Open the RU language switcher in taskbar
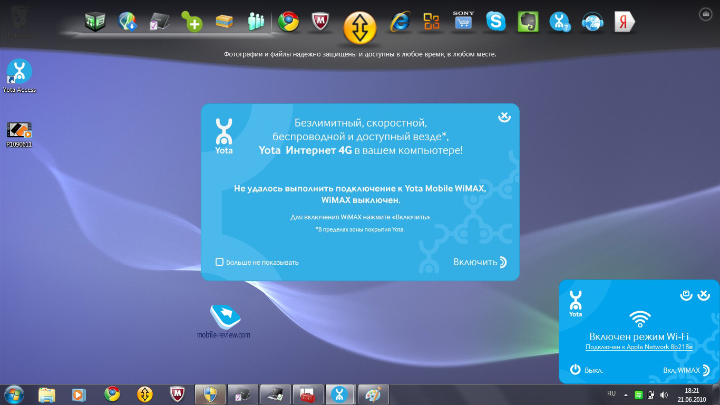This screenshot has height=405, width=720. [611, 393]
